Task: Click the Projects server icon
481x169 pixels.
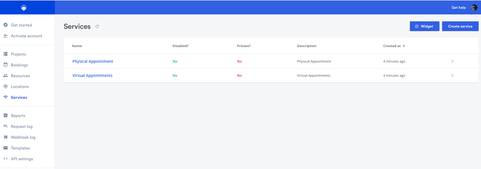Action: [x=5, y=54]
